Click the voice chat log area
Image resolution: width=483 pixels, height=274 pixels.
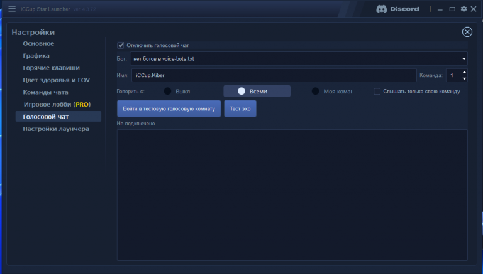click(292, 195)
